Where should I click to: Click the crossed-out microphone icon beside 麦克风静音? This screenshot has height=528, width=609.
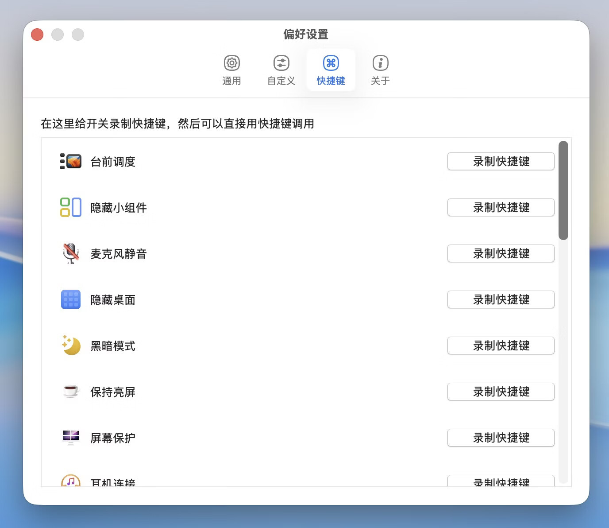point(70,253)
